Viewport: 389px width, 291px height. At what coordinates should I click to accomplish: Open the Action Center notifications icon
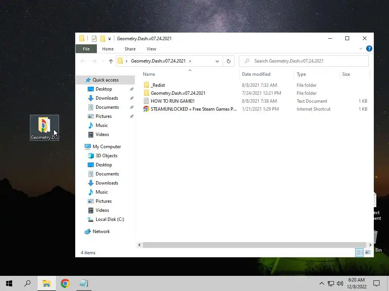click(x=376, y=283)
